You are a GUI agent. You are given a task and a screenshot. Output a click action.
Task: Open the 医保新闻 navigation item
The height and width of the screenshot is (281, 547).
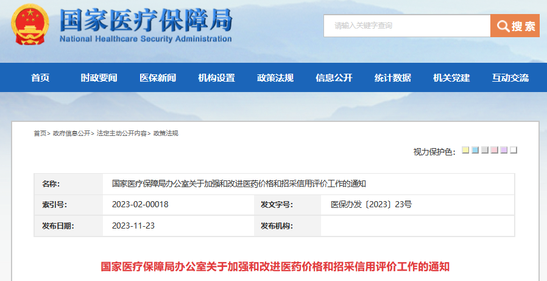pos(158,77)
